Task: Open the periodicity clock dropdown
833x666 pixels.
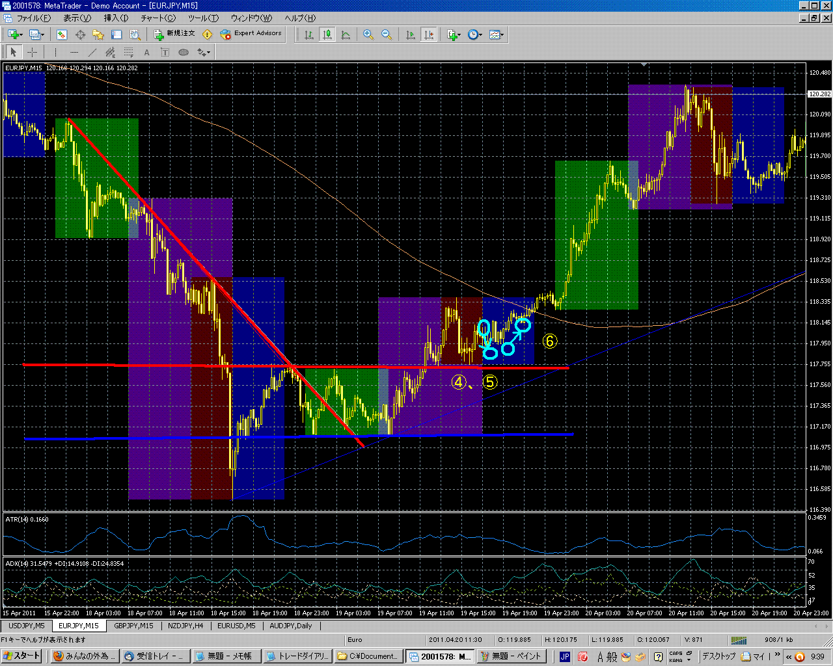Action: point(474,34)
